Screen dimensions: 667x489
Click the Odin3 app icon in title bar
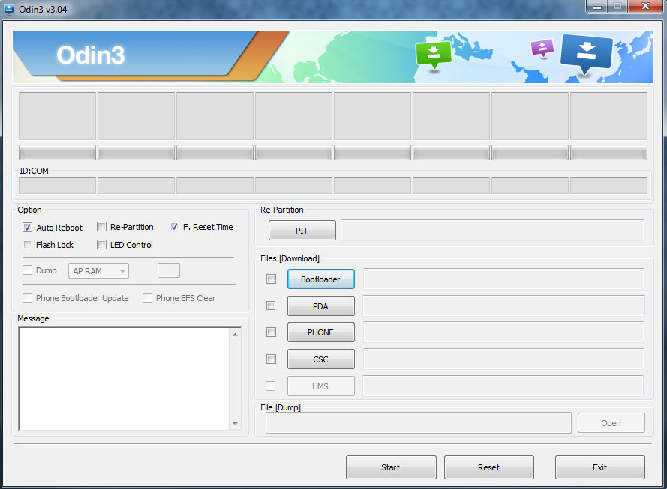pyautogui.click(x=8, y=9)
